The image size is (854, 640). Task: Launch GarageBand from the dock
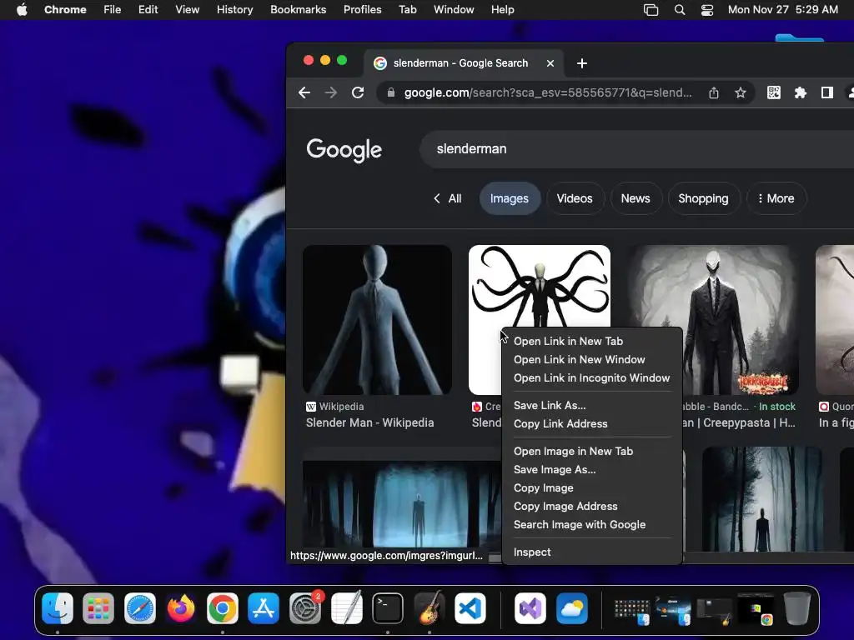click(x=430, y=607)
